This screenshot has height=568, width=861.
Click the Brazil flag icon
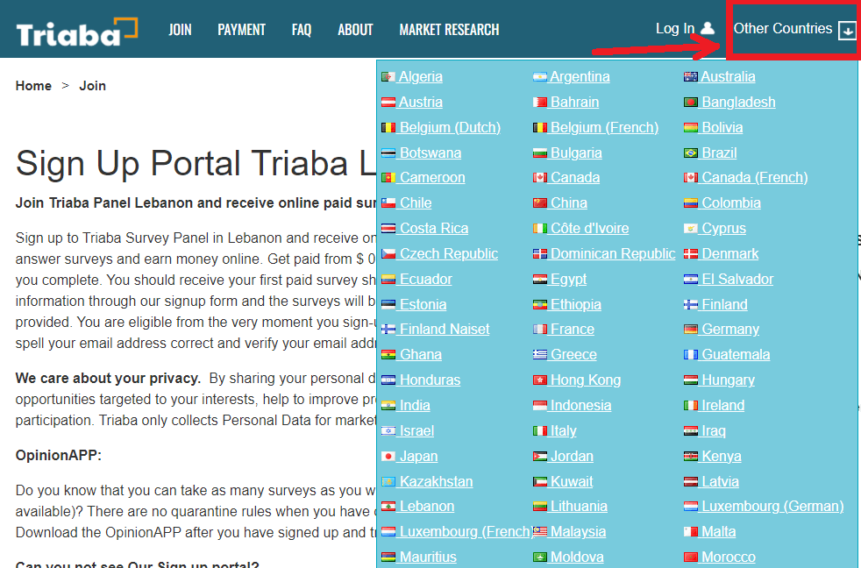691,153
